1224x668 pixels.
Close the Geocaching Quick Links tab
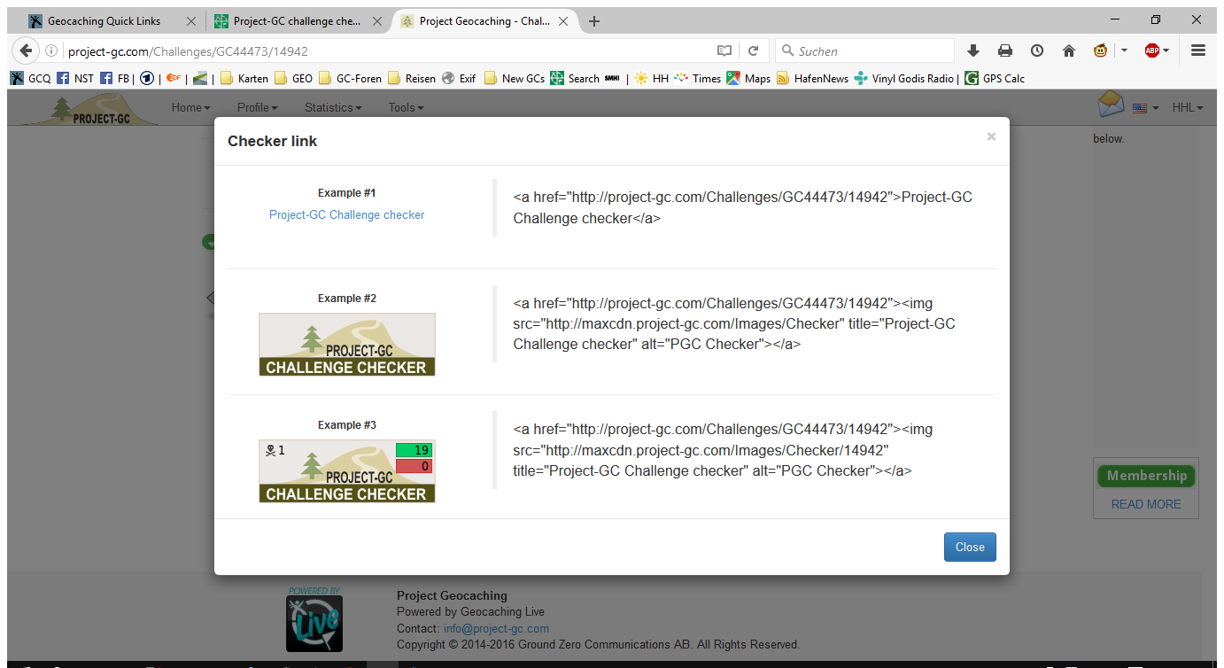(191, 21)
